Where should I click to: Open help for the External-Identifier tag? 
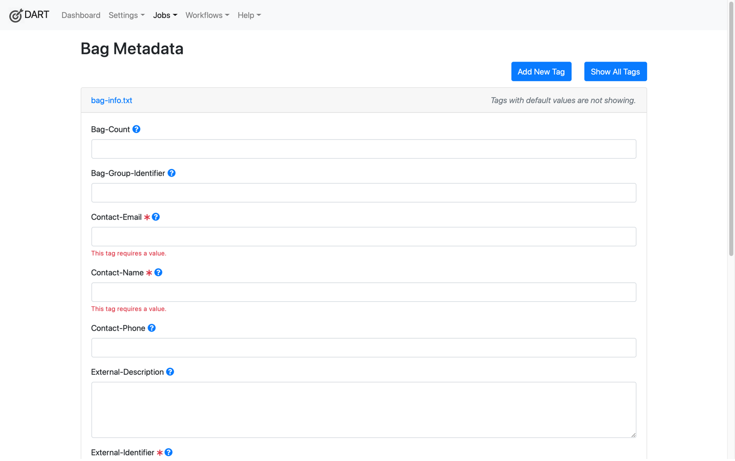169,452
